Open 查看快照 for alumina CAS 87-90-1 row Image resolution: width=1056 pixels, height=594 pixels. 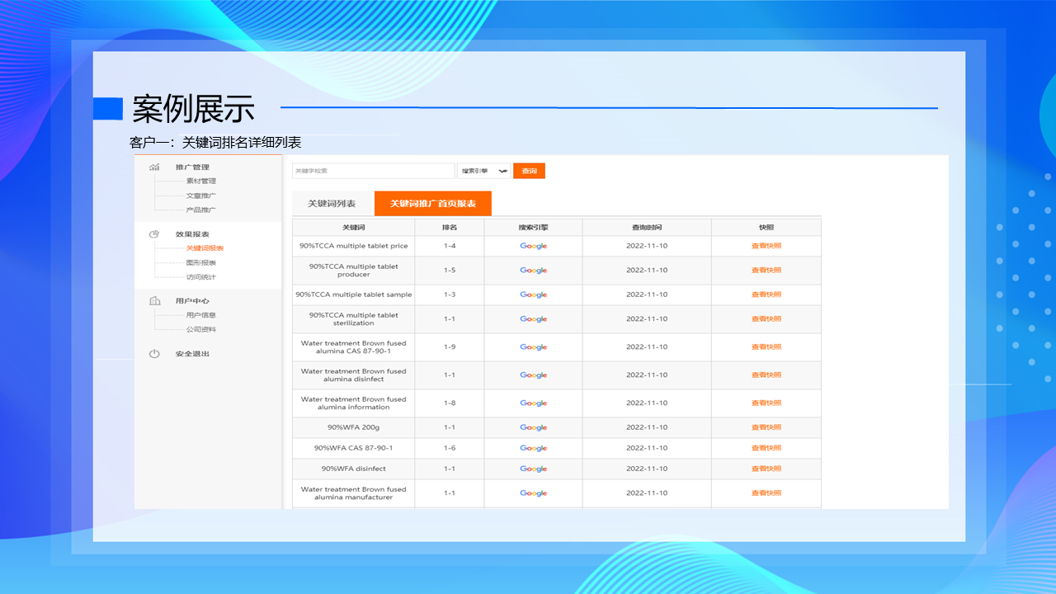[766, 347]
